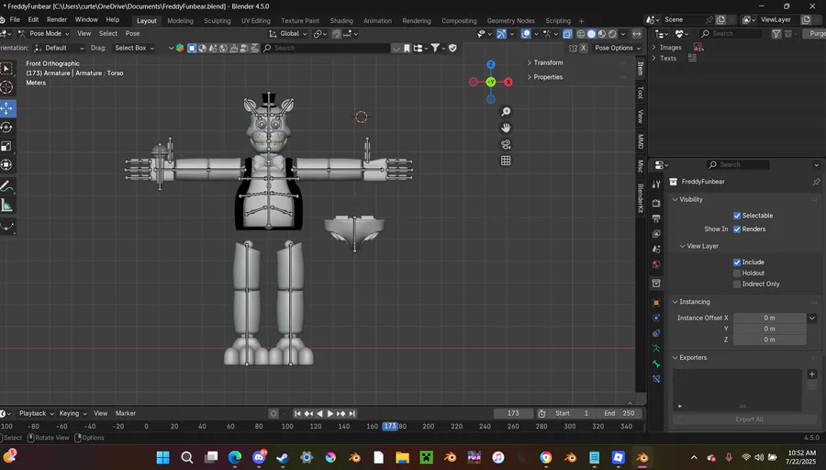Open File Explorer from taskbar
The width and height of the screenshot is (826, 470).
403,457
